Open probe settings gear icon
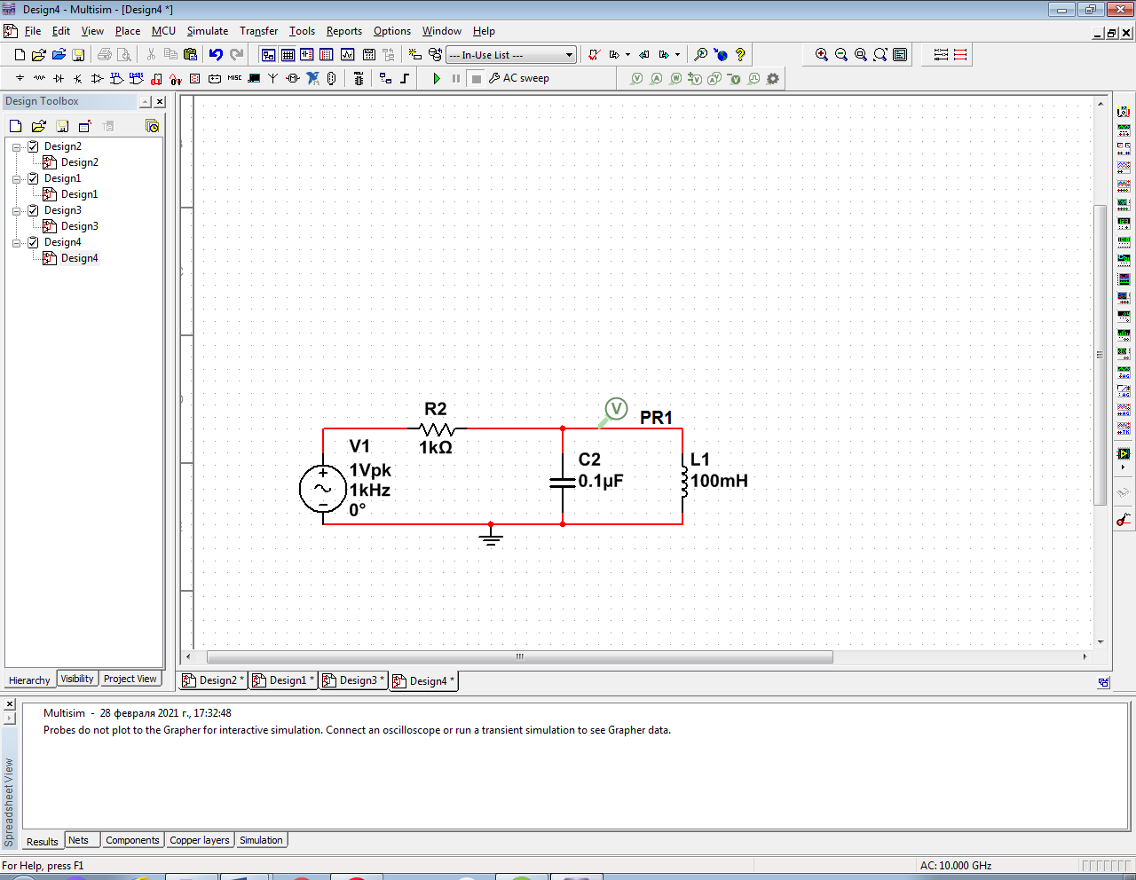 tap(773, 78)
